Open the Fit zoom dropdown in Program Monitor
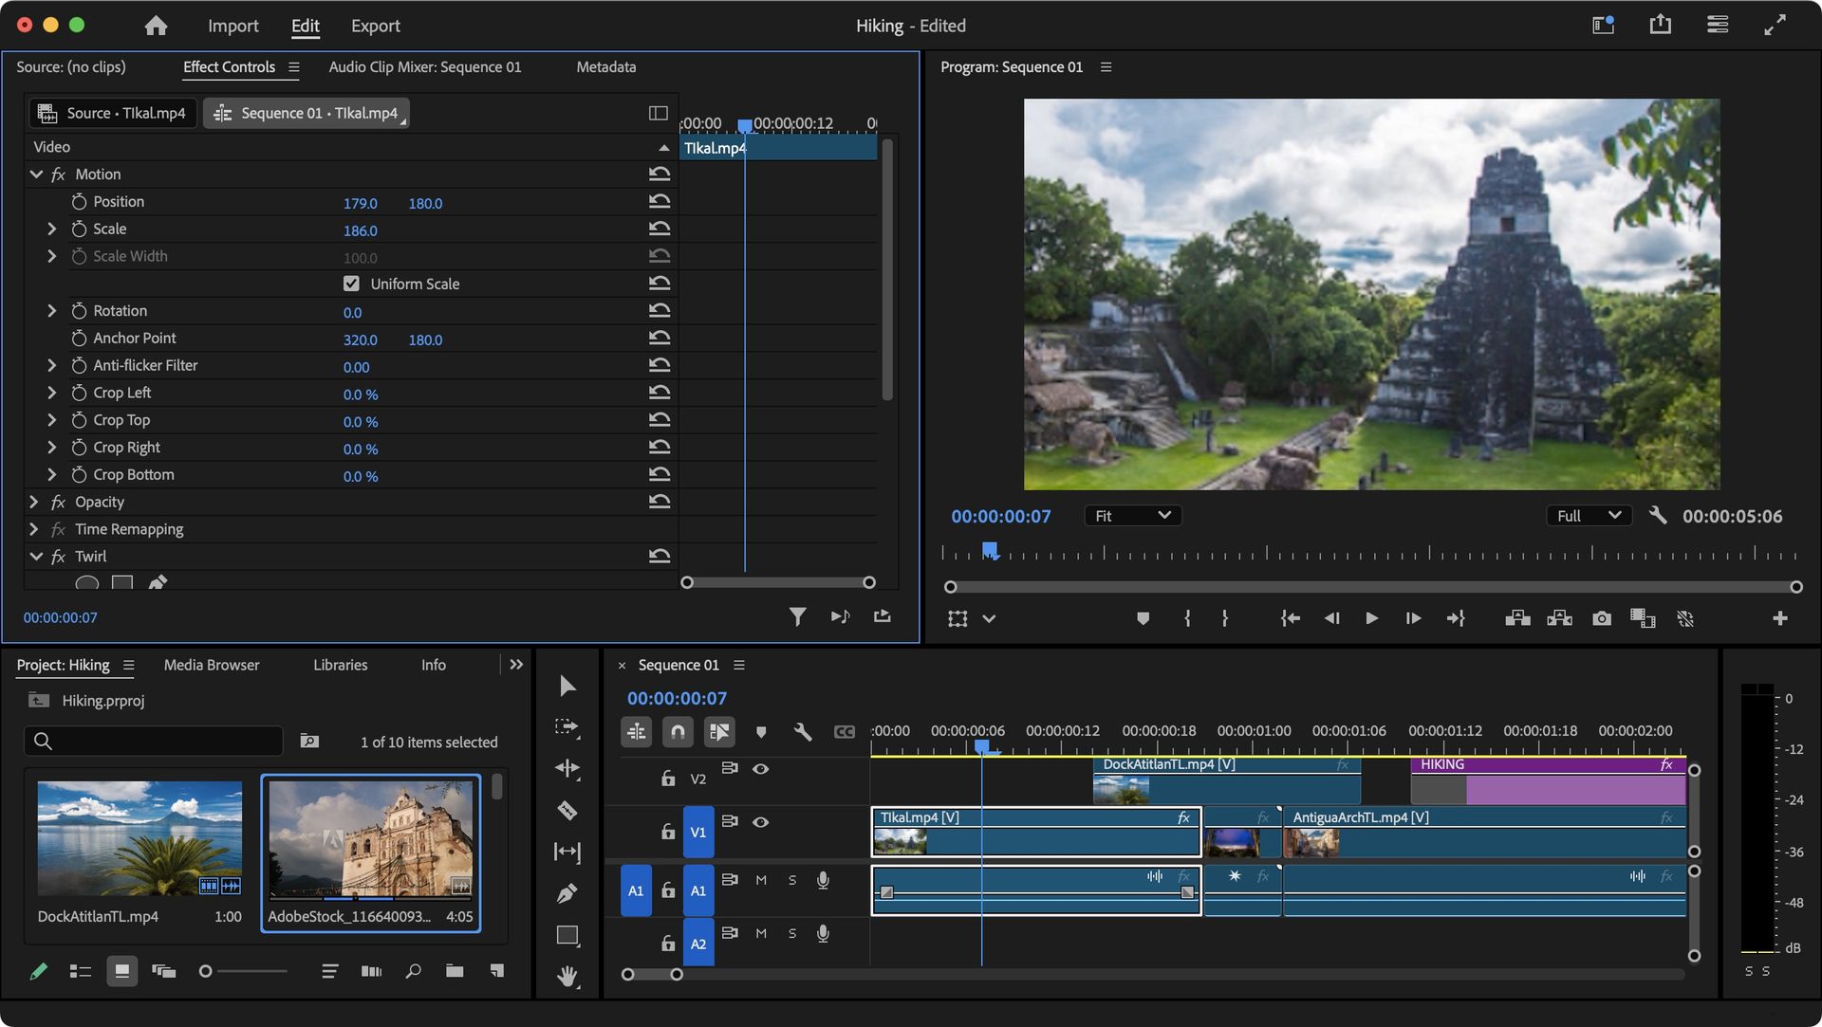 click(x=1131, y=516)
